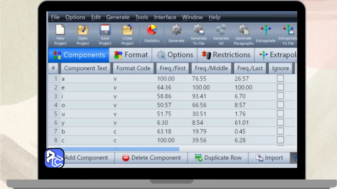Sort by the Component Text column header
This screenshot has height=189, width=337.
[x=86, y=68]
